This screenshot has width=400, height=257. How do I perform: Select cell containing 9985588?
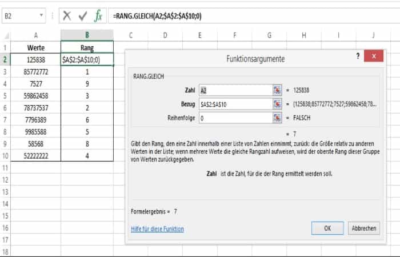coord(35,132)
